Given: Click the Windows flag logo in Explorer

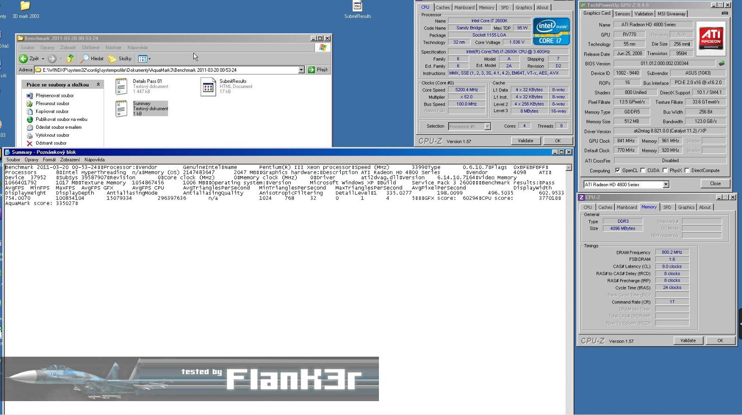Looking at the screenshot, I should pos(323,48).
